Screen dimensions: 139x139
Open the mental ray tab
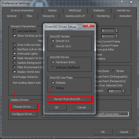click(124, 10)
